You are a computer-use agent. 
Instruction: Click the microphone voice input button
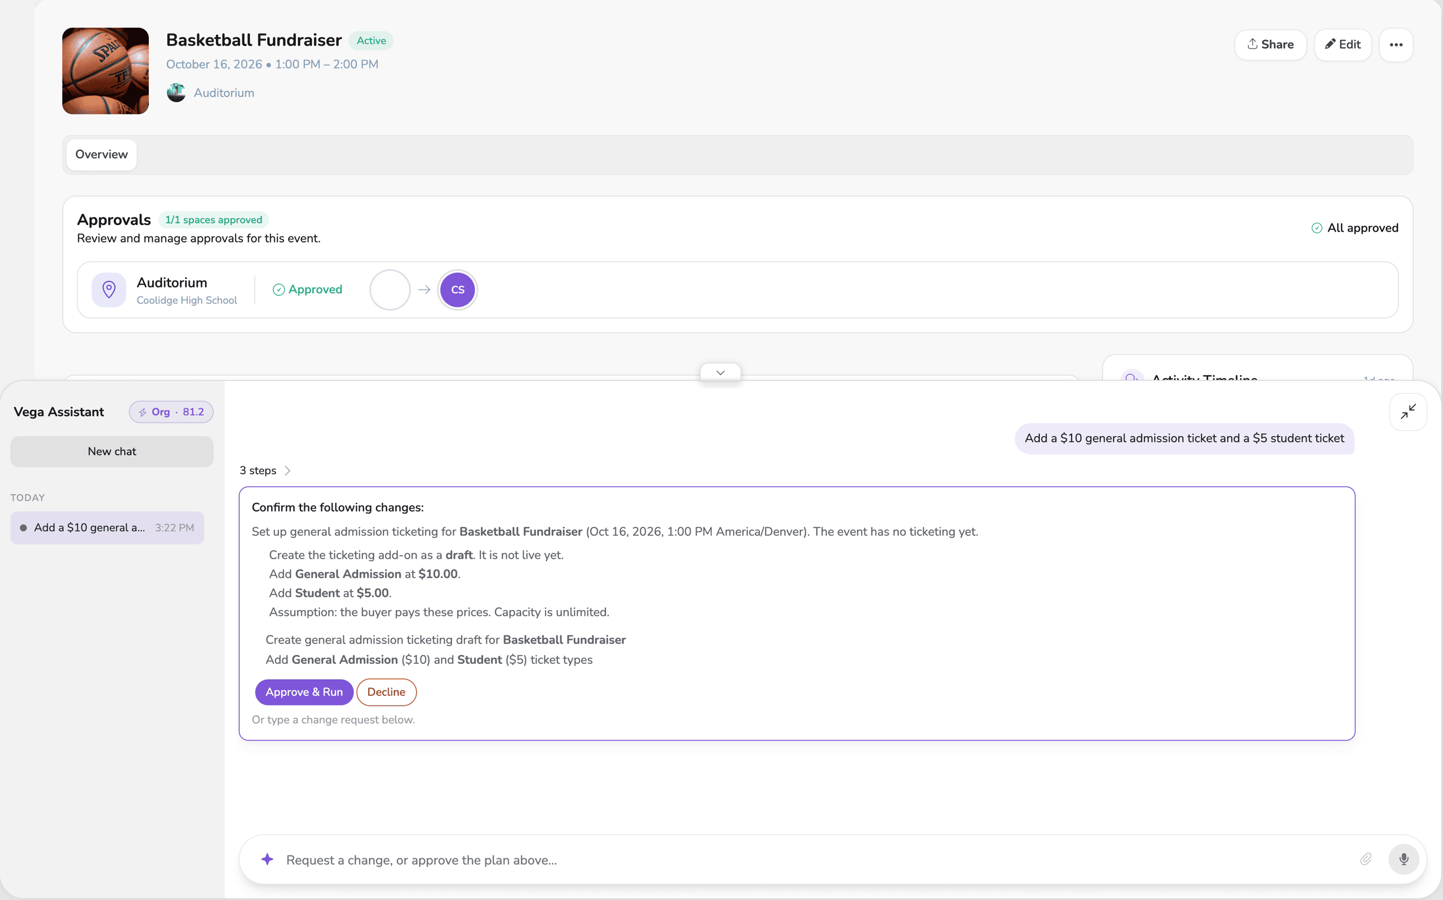(1403, 859)
